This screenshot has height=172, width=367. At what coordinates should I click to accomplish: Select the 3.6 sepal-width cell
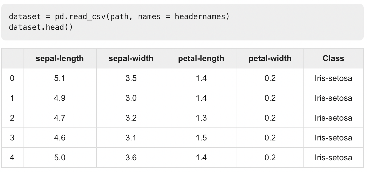pos(131,157)
